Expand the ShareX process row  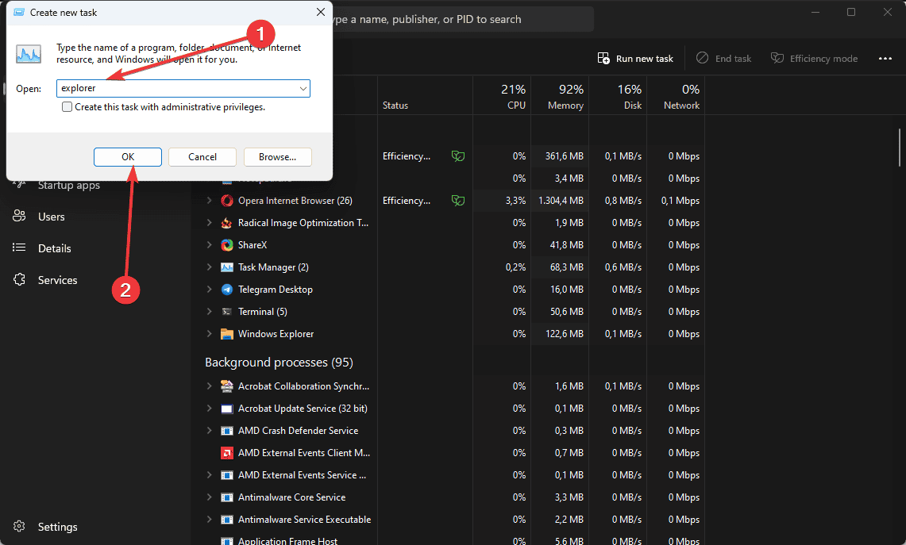tap(209, 245)
